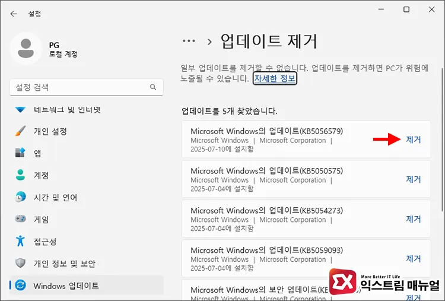Click the search magnifier icon
The height and width of the screenshot is (301, 445).
pos(153,87)
